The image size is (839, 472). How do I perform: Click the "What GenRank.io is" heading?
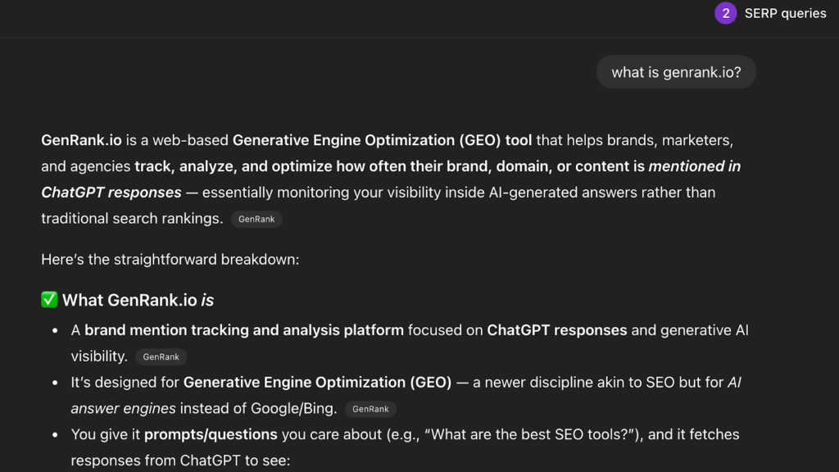(x=138, y=300)
